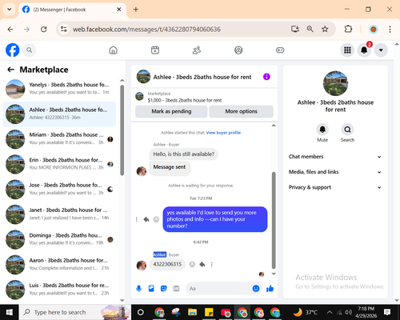The image size is (400, 320).
Task: Open Sticky Notes from taskbar
Action: [x=209, y=312]
